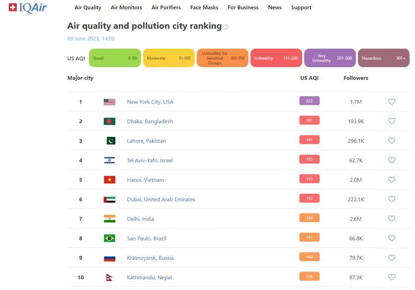This screenshot has width=415, height=290.
Task: Favorite New York City with heart icon
Action: coord(392,102)
